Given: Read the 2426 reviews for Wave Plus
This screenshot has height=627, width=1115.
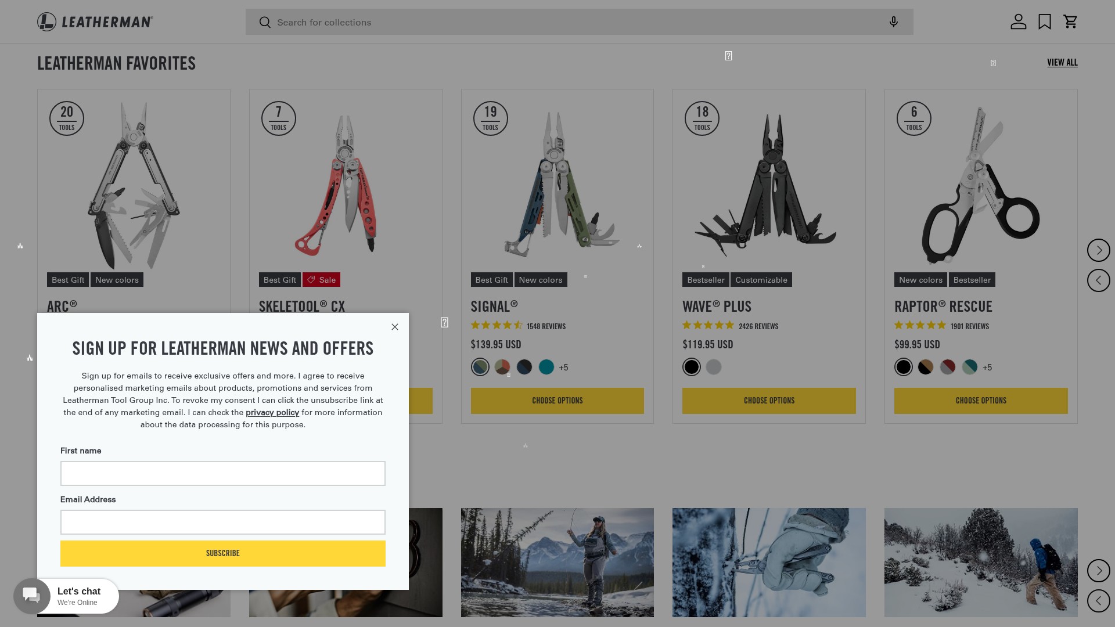Looking at the screenshot, I should pos(758,326).
